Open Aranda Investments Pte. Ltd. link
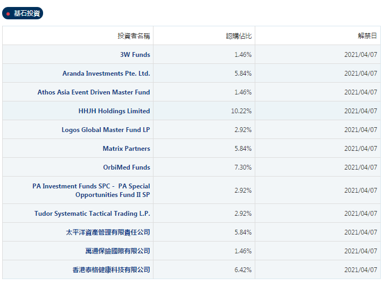The width and height of the screenshot is (384, 285). 106,73
